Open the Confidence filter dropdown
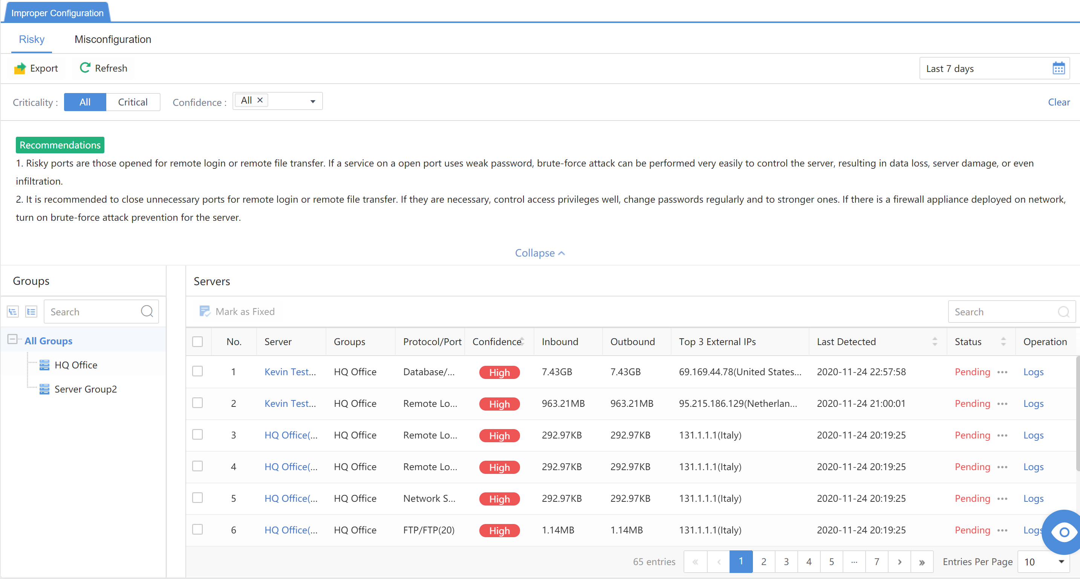 click(312, 101)
